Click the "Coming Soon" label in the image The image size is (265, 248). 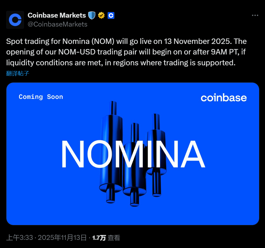tap(41, 97)
